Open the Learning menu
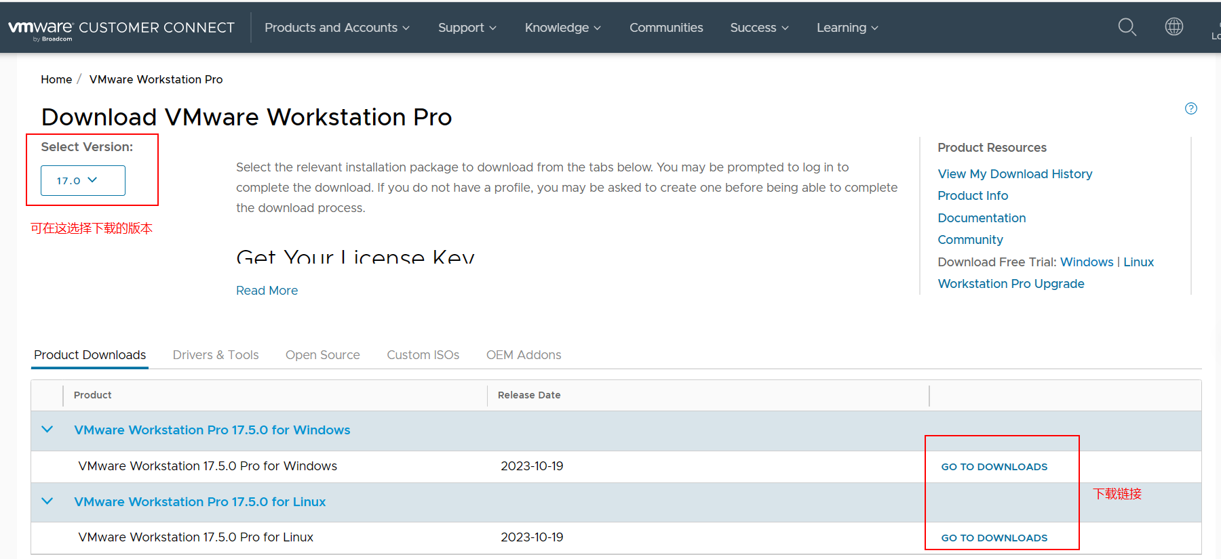Viewport: 1221px width, 559px height. [847, 28]
